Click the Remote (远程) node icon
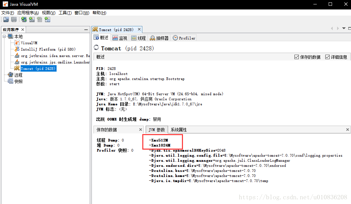The width and height of the screenshot is (351, 204). pyautogui.click(x=11, y=75)
